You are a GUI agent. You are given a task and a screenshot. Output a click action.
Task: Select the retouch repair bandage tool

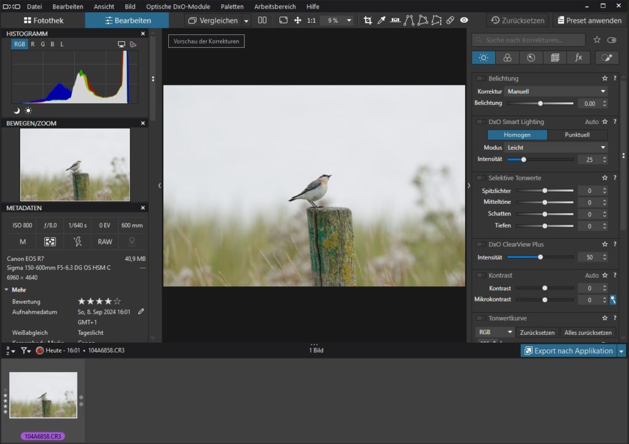tap(450, 20)
